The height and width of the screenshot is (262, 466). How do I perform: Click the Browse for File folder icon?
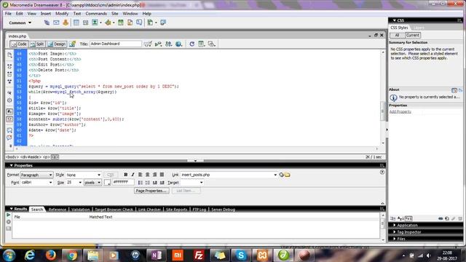[x=288, y=175]
